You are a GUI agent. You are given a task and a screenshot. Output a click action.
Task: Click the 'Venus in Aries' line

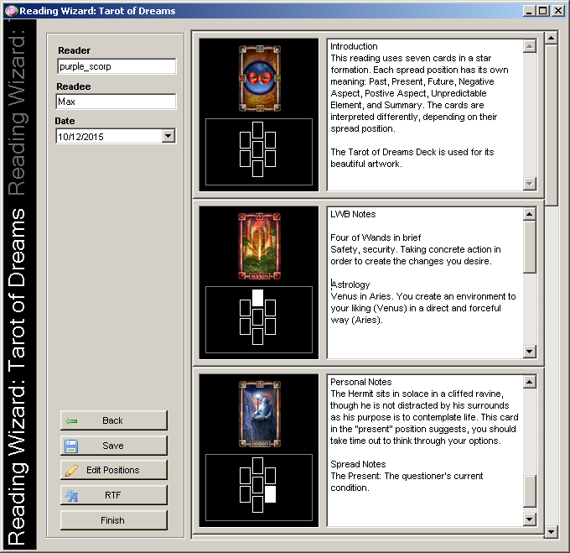click(423, 296)
